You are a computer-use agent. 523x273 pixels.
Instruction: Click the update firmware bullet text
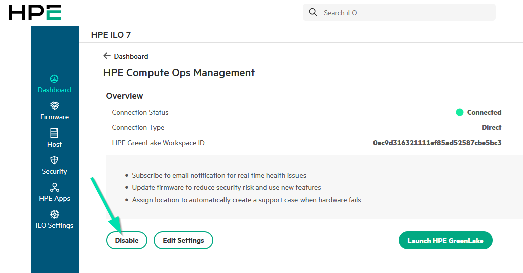point(227,187)
